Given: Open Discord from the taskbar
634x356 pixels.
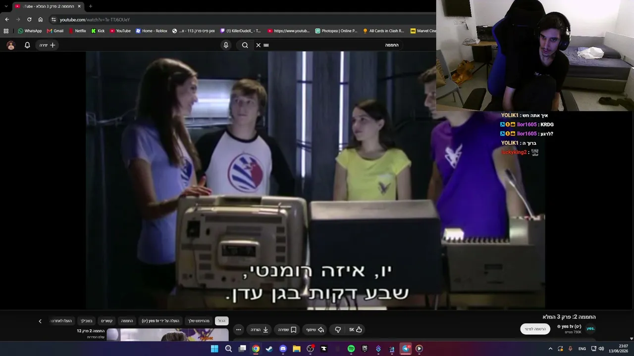Looking at the screenshot, I should pos(283,349).
